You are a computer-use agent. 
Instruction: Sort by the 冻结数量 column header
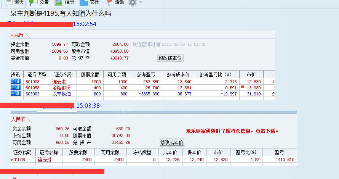click(142, 152)
